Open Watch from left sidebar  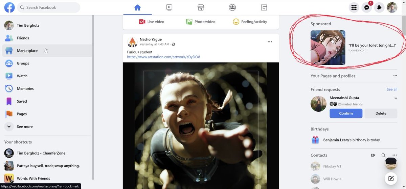click(47, 76)
